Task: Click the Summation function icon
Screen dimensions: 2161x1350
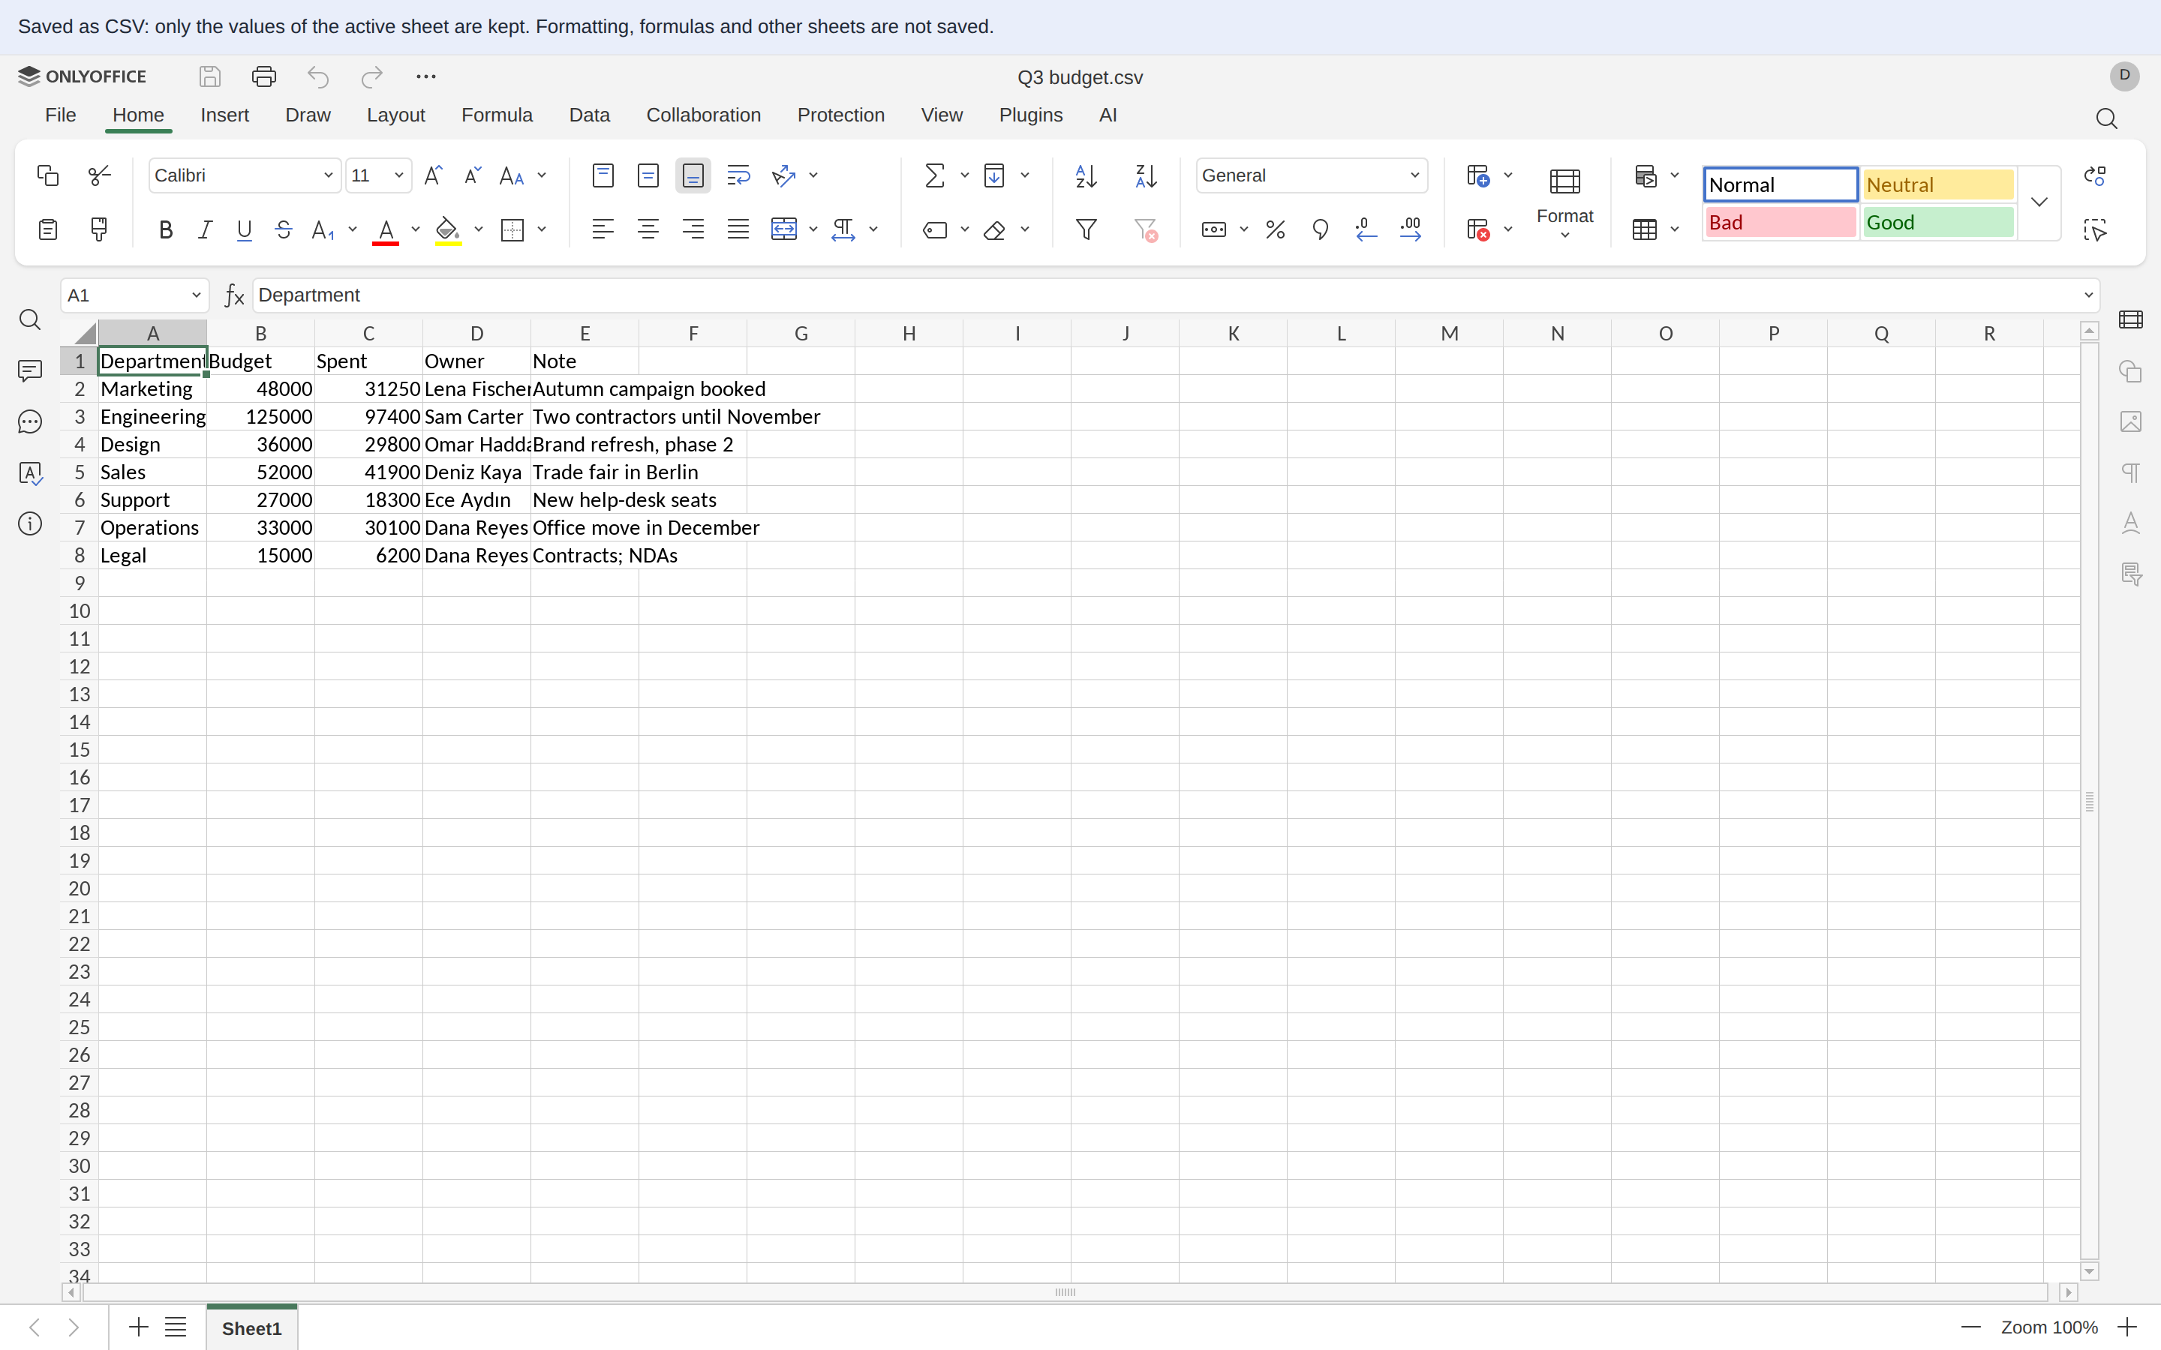Action: tap(934, 175)
